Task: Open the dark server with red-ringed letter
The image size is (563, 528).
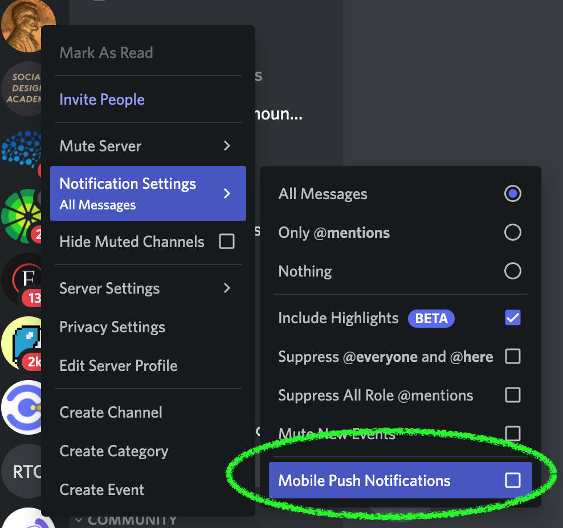Action: [23, 278]
